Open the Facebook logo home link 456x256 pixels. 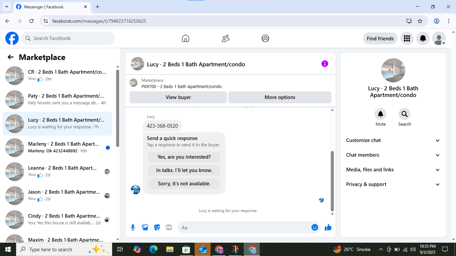pyautogui.click(x=12, y=38)
